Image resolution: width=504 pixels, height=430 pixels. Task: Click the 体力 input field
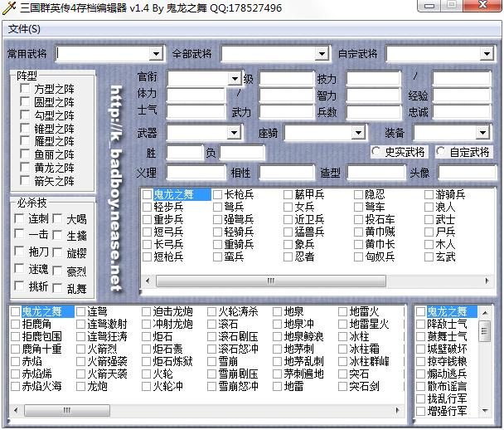pos(196,95)
